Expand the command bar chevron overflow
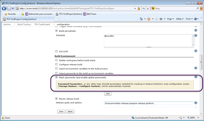Image resolution: width=204 pixels, height=121 pixels. [x=201, y=18]
